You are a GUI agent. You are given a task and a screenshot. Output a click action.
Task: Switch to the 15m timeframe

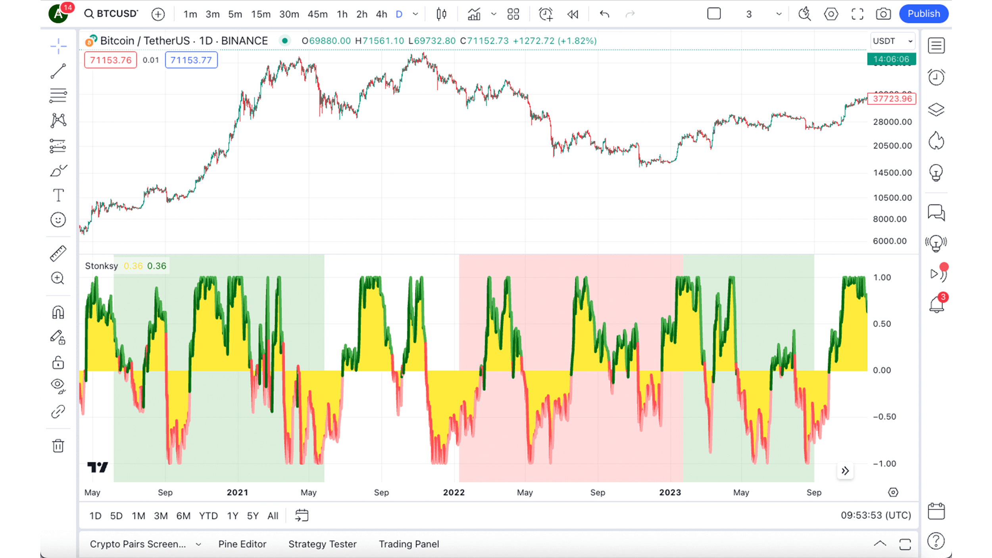click(x=261, y=14)
